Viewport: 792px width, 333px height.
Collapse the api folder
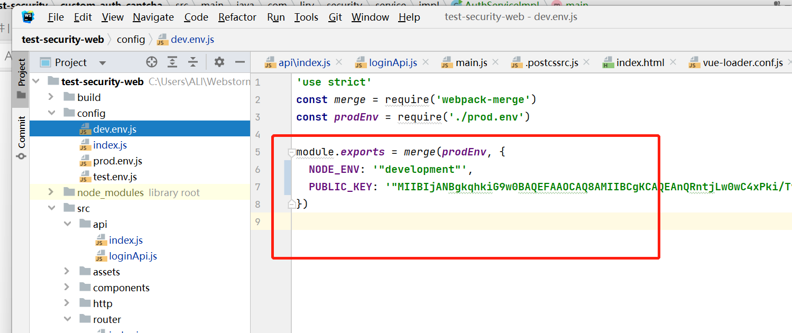click(x=67, y=224)
